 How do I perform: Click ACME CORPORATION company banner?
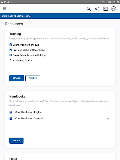(x=60, y=16)
